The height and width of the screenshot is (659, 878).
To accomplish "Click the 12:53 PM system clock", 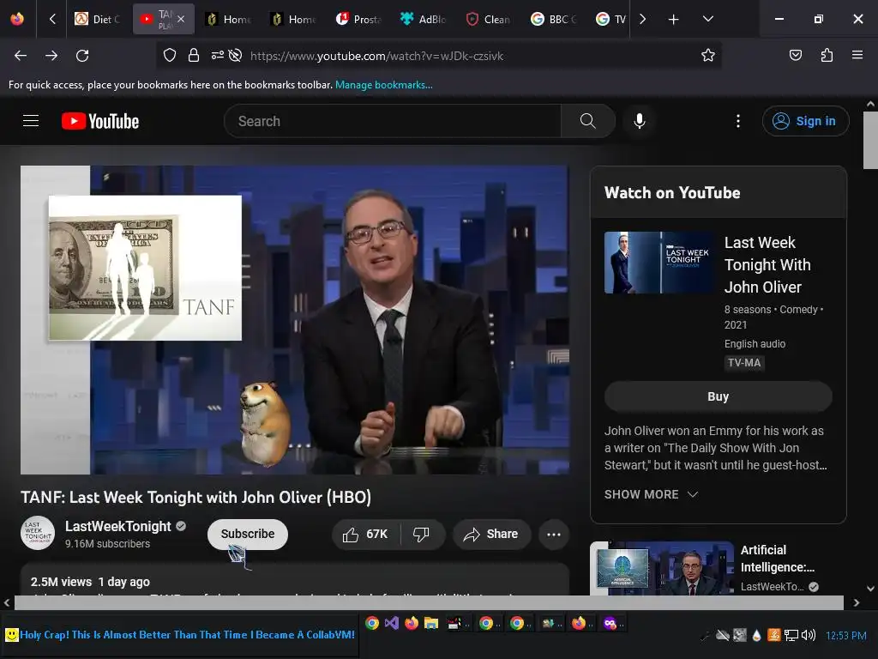I will click(846, 636).
